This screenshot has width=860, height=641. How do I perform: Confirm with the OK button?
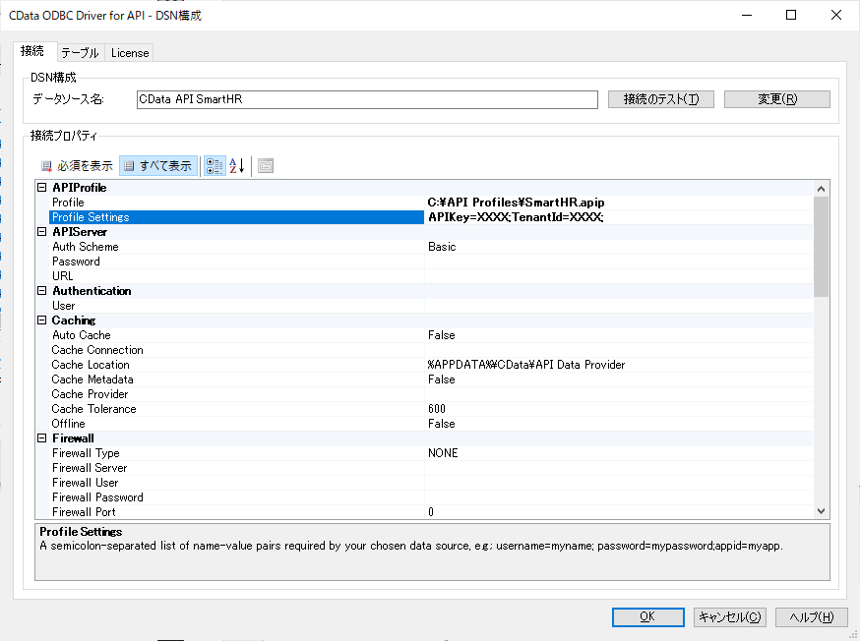click(x=647, y=617)
